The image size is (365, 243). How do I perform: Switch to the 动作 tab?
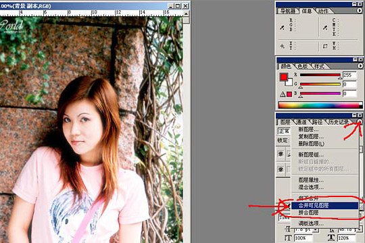pos(323,11)
